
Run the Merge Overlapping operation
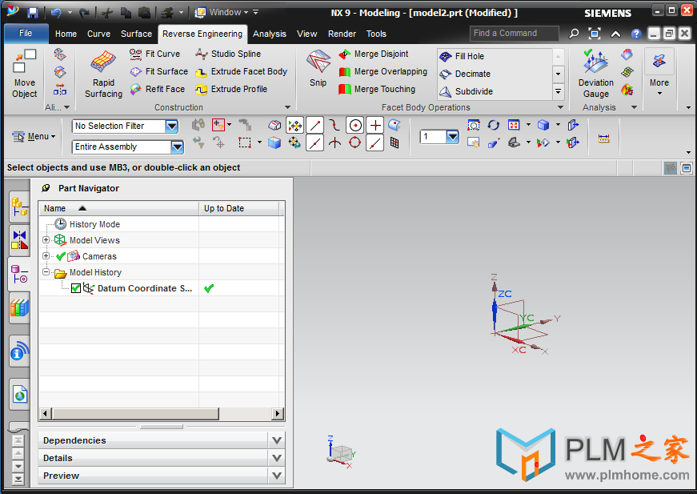[383, 71]
